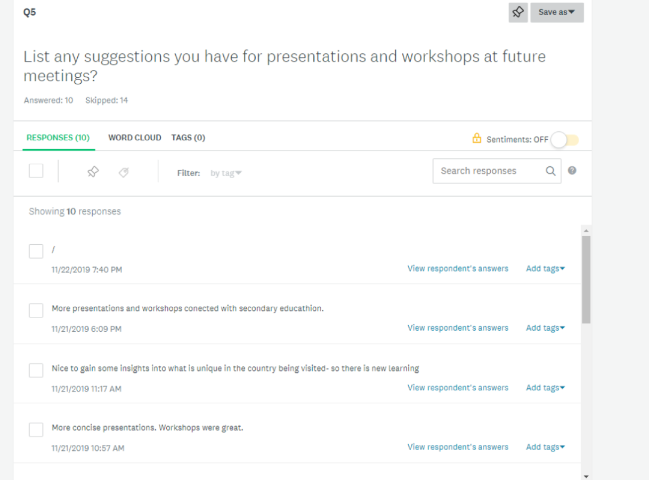Check the box for the unique country insights response
This screenshot has width=649, height=480.
tap(36, 370)
